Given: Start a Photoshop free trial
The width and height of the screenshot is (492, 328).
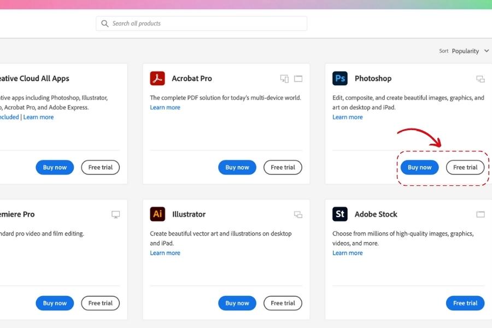Looking at the screenshot, I should pos(465,167).
